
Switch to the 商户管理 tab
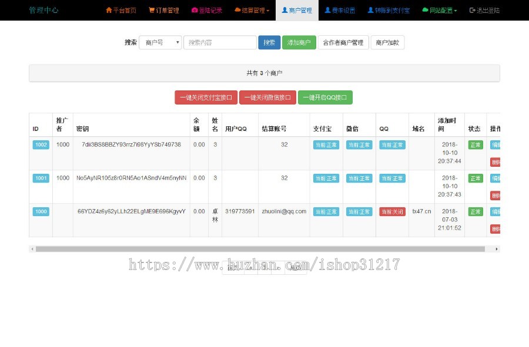click(x=297, y=10)
